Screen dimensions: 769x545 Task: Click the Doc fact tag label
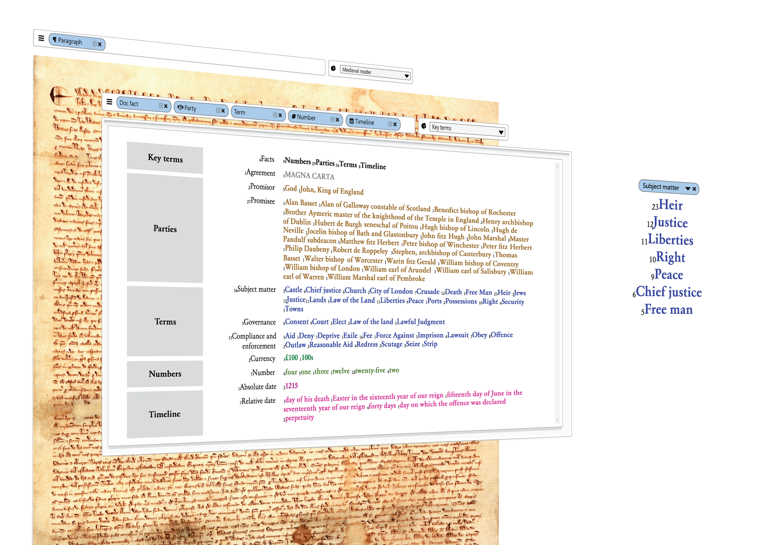[x=129, y=103]
